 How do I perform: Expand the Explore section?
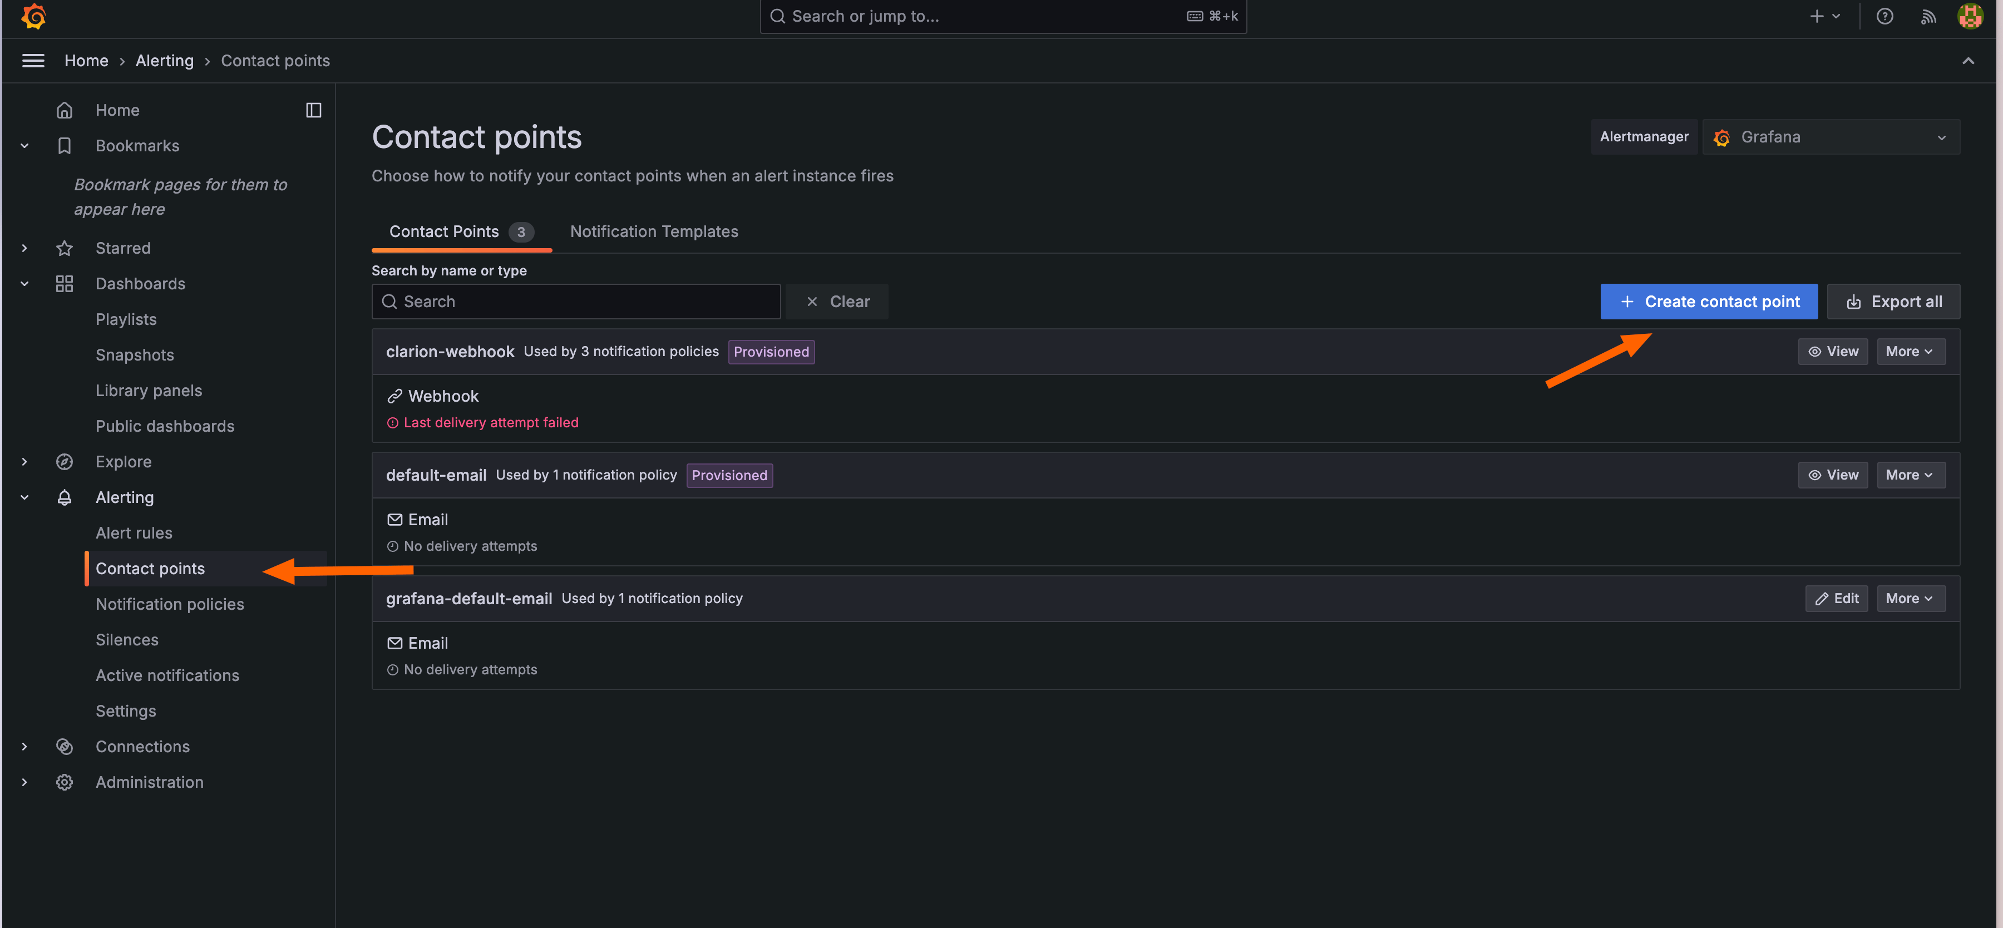24,462
